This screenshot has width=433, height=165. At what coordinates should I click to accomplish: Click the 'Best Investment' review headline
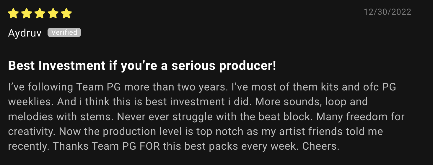pyautogui.click(x=142, y=66)
